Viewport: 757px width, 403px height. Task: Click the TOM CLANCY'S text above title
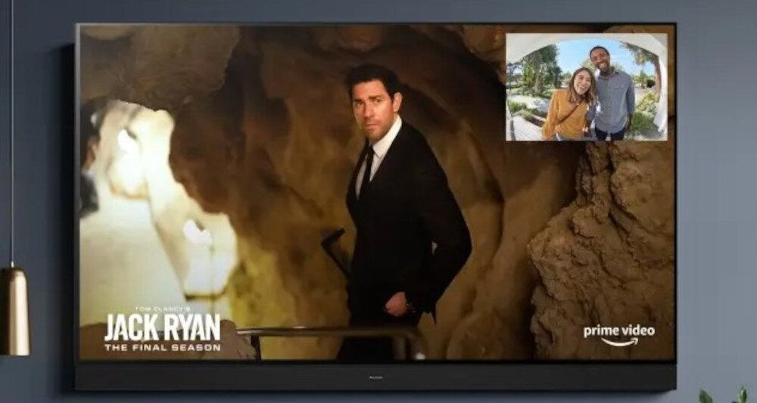coord(163,308)
